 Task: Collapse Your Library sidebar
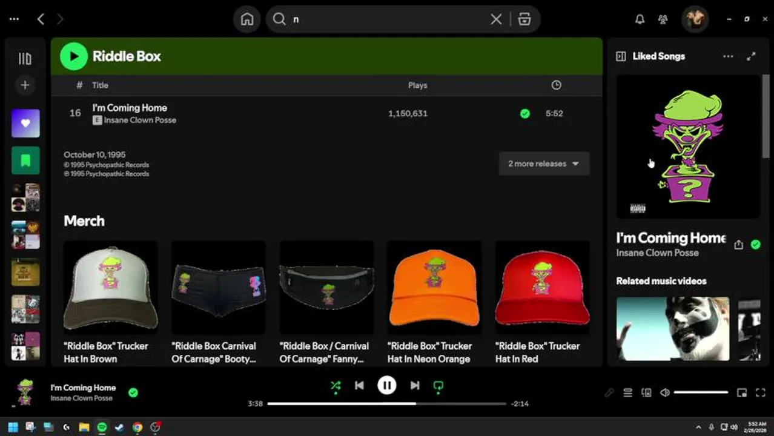pos(25,59)
